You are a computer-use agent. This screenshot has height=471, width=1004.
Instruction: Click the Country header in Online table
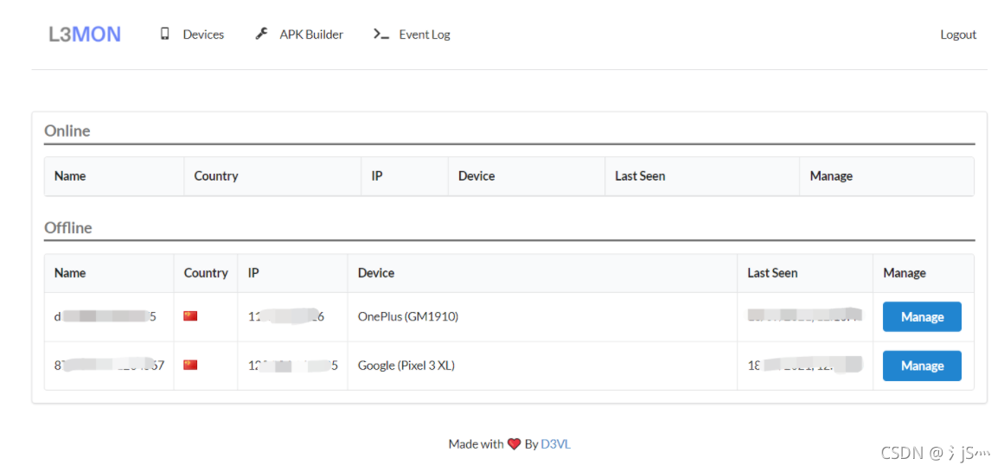(216, 175)
